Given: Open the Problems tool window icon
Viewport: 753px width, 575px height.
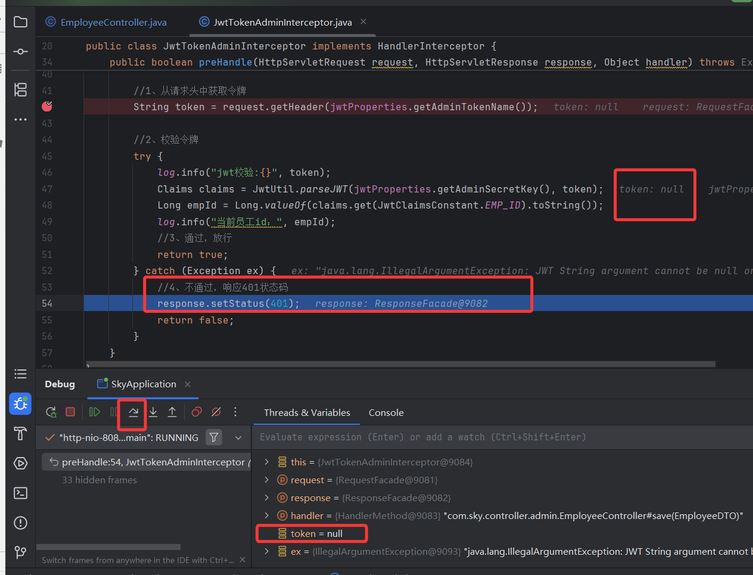Looking at the screenshot, I should (20, 523).
